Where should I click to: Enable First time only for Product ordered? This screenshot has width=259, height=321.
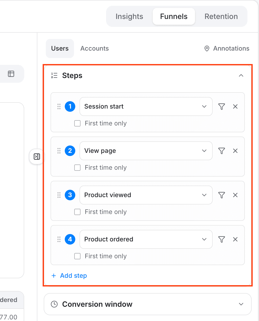click(77, 256)
